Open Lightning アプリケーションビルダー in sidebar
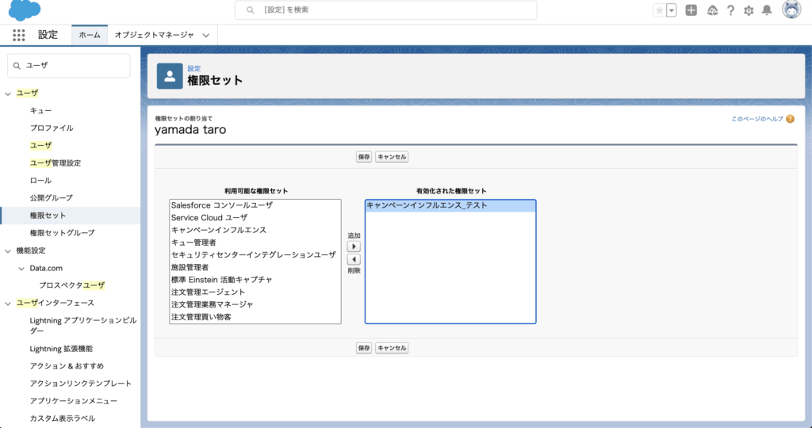Screen dimensions: 812x428 82,326
